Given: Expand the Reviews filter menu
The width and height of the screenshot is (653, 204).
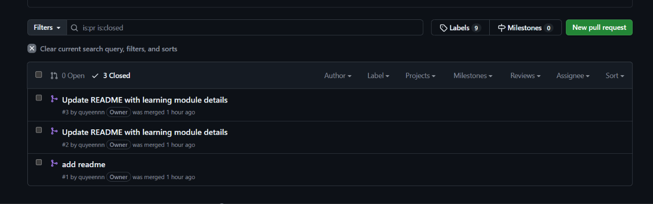Looking at the screenshot, I should tap(526, 76).
